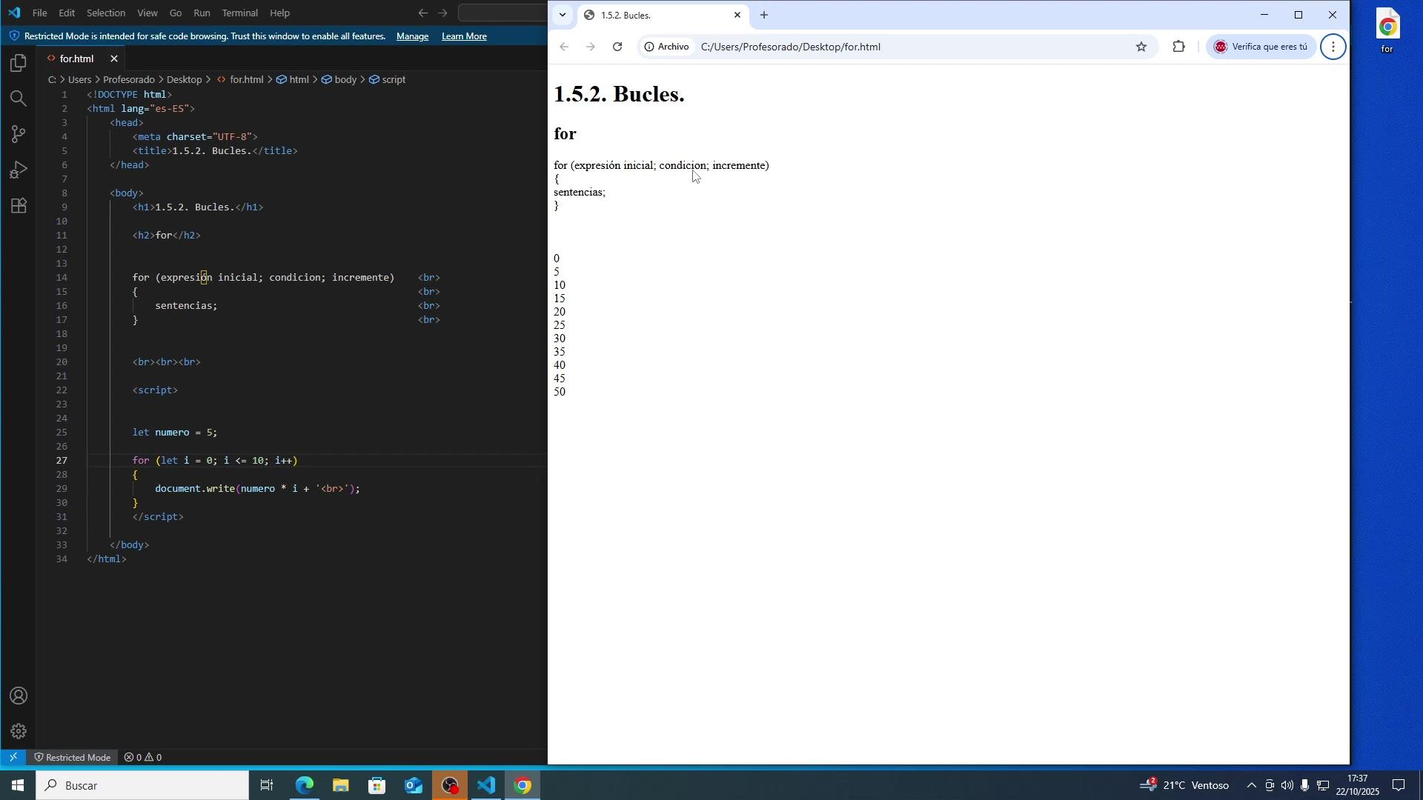1423x800 pixels.
Task: Click the Chrome address bar URL
Action: coord(791,47)
